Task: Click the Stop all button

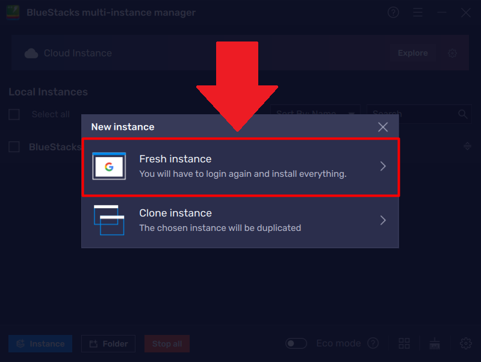Action: pyautogui.click(x=167, y=344)
